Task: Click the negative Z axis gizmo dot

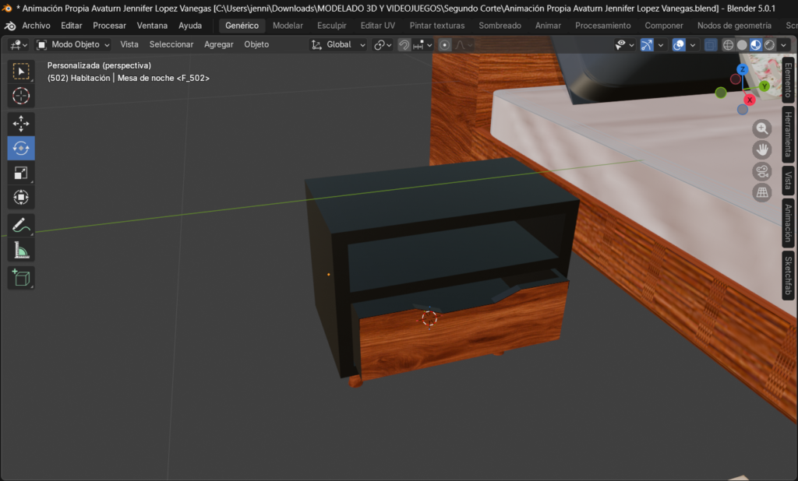Action: 743,109
